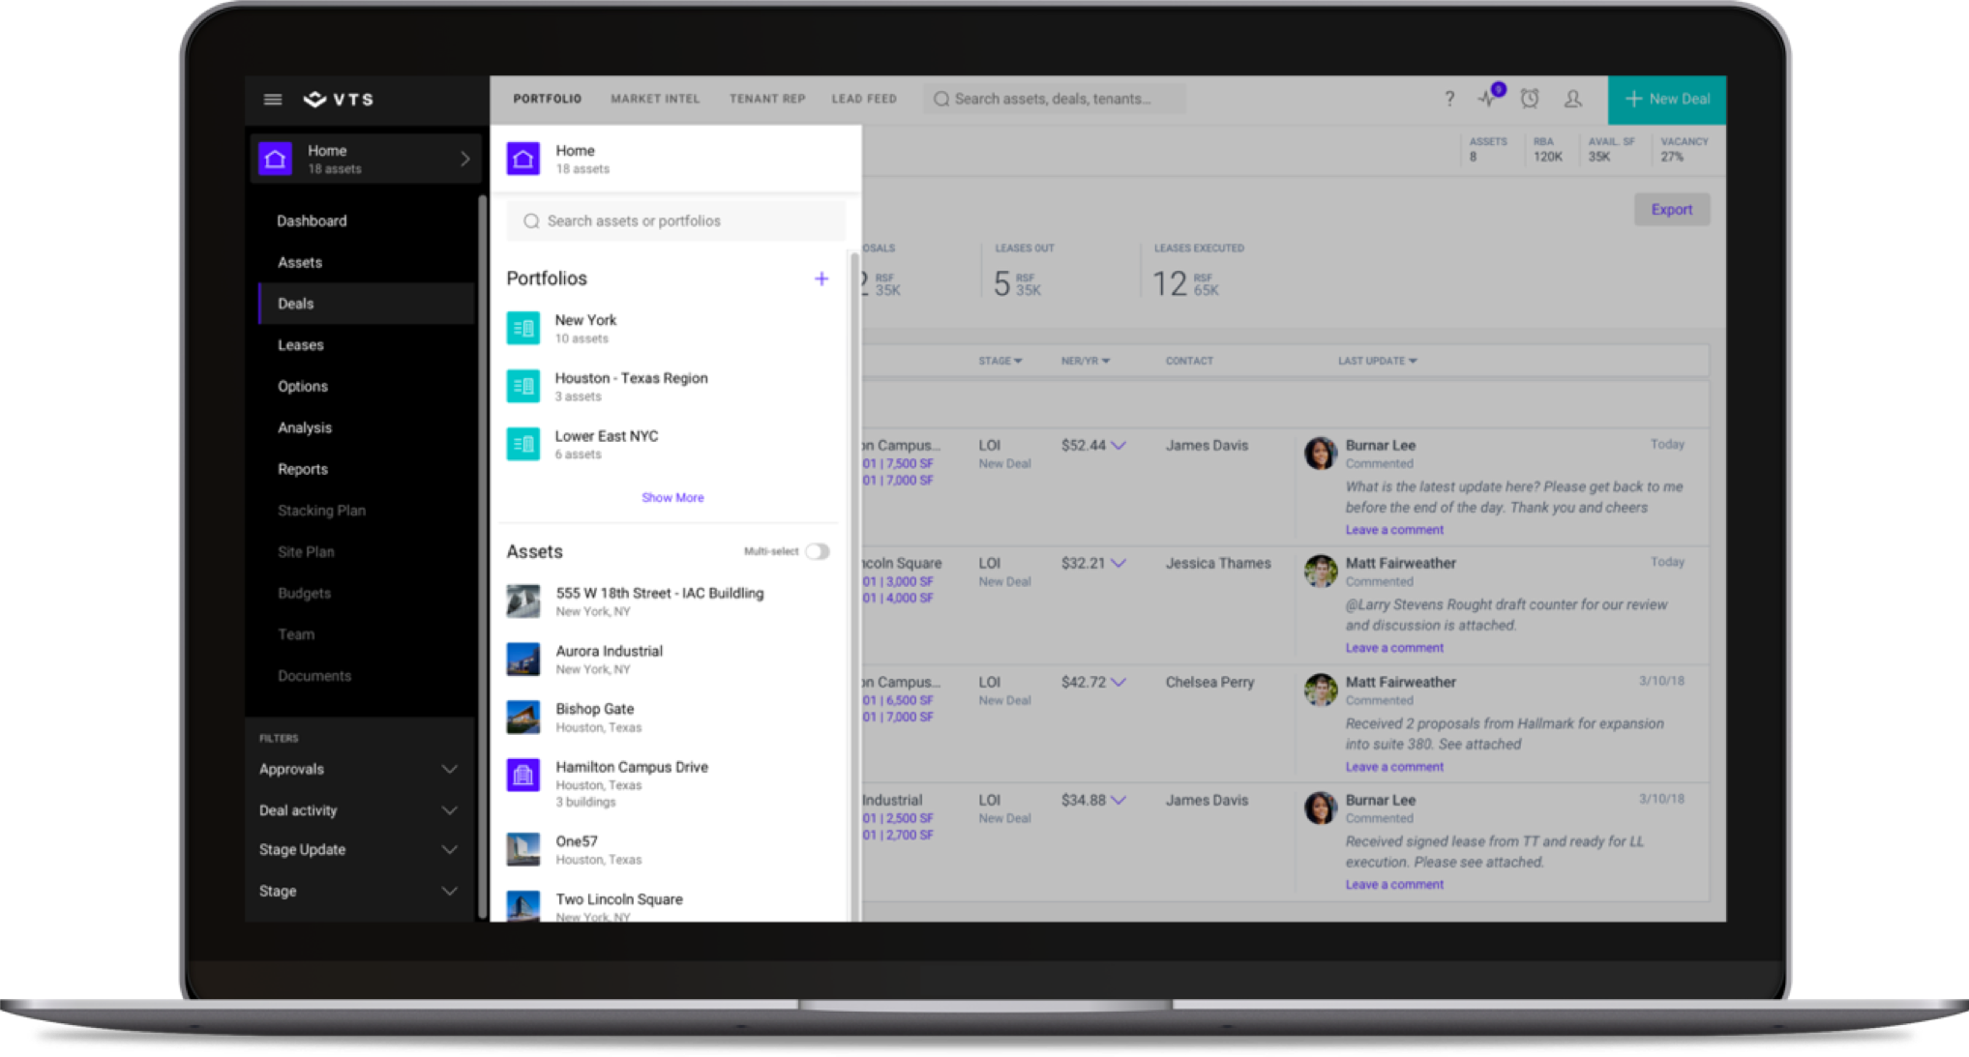Expand the Home portfolio selector chevron
This screenshot has width=1969, height=1057.
pos(464,159)
